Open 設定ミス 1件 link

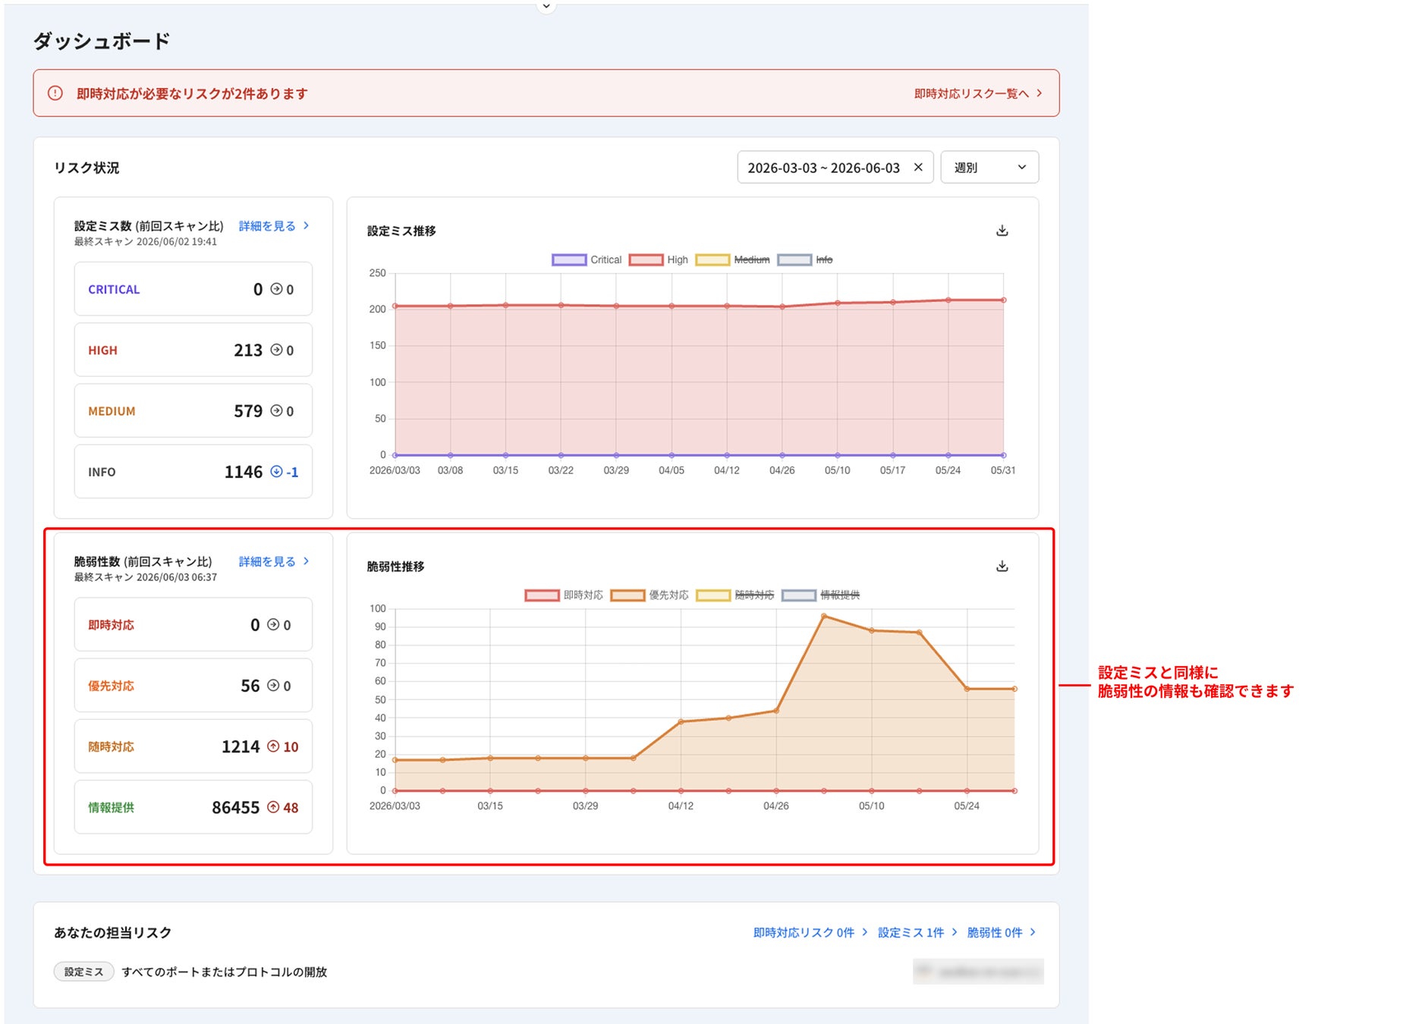click(x=917, y=932)
